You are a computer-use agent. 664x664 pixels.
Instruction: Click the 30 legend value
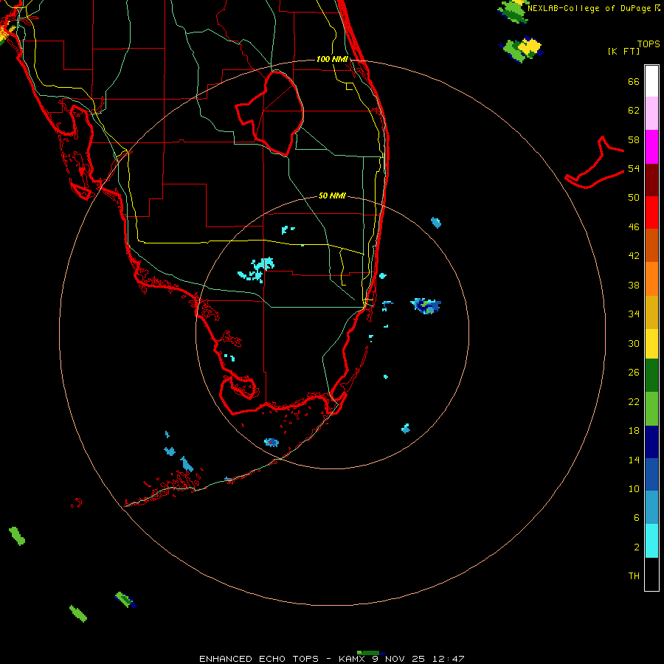coord(634,343)
